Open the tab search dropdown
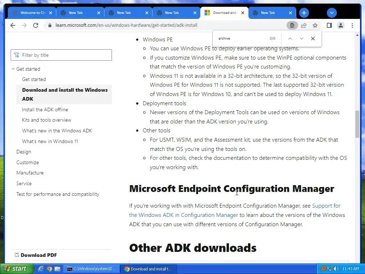365x274 pixels. click(x=332, y=13)
